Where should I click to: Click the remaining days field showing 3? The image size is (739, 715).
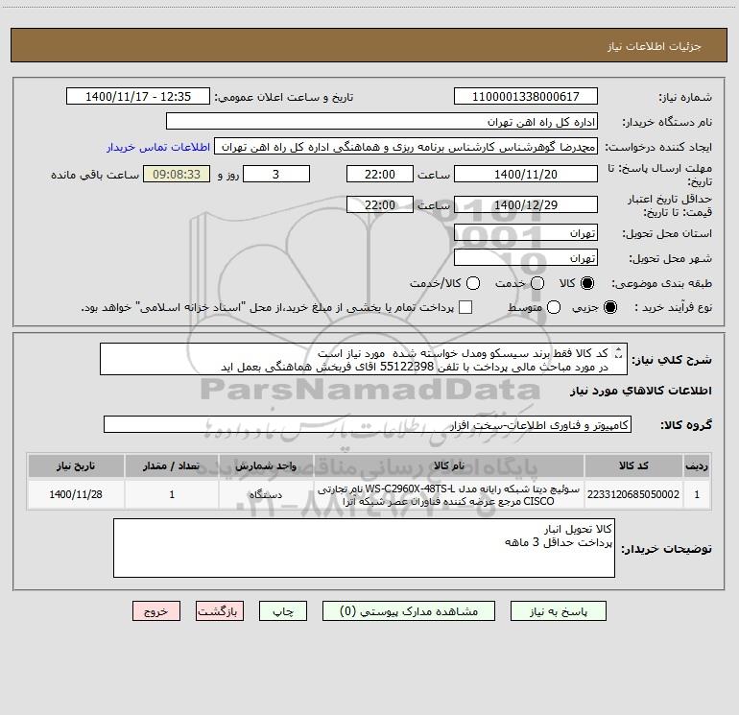click(x=276, y=174)
